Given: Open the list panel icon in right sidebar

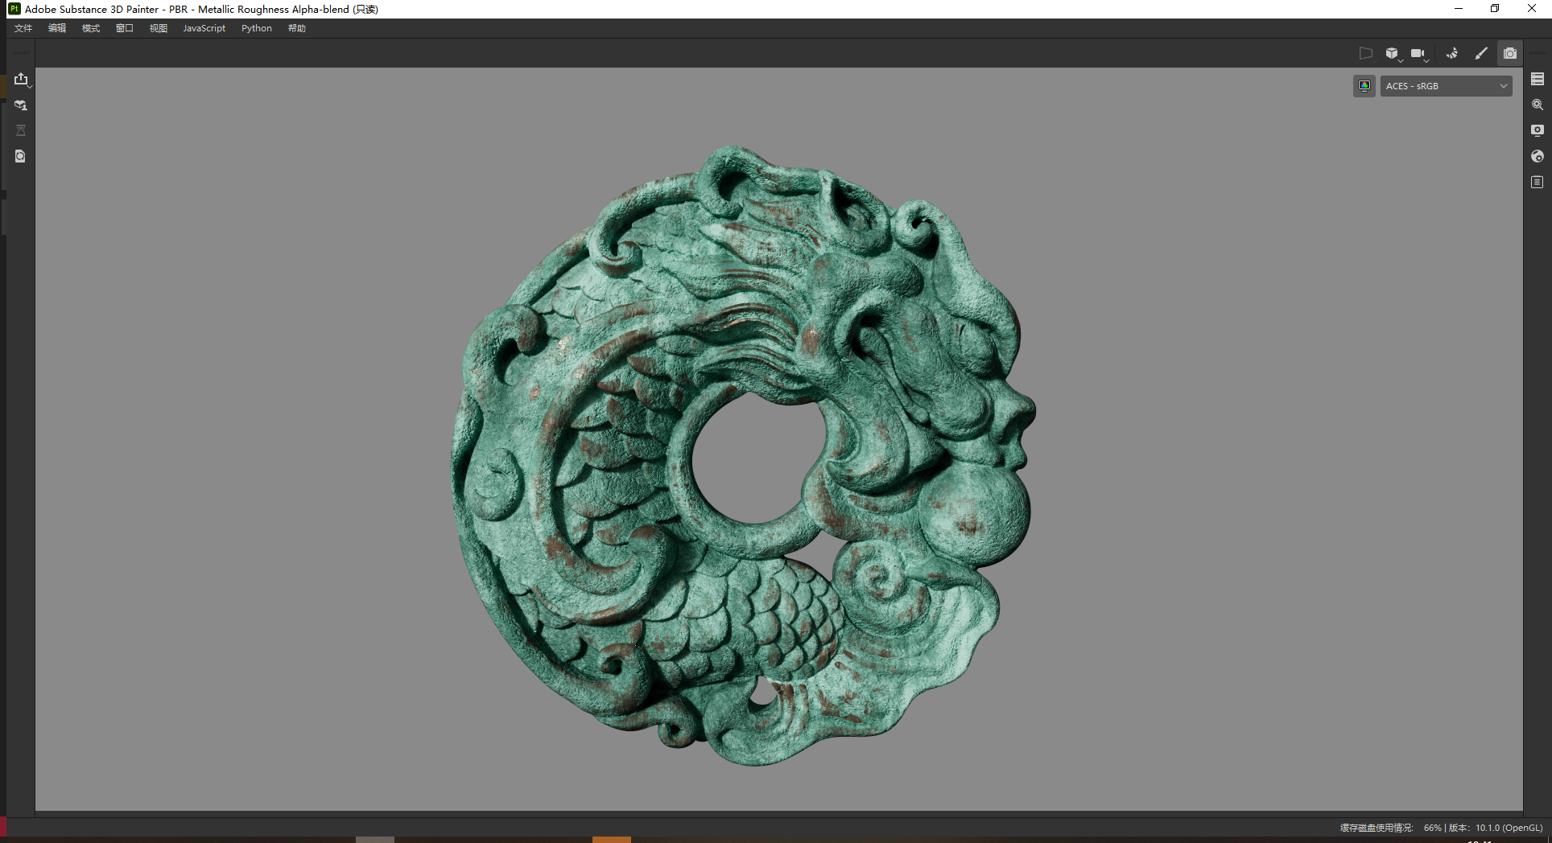Looking at the screenshot, I should point(1537,79).
